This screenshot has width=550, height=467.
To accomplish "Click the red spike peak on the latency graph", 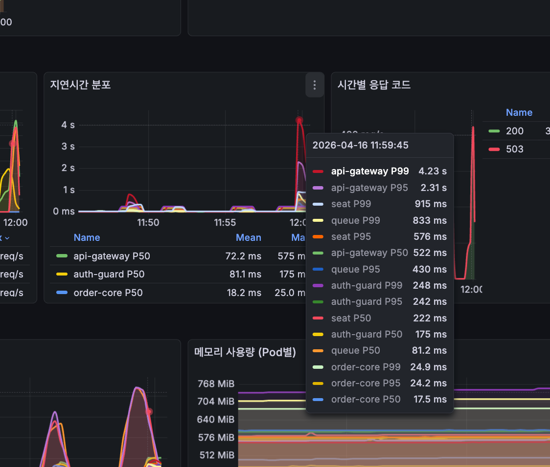I will 299,120.
